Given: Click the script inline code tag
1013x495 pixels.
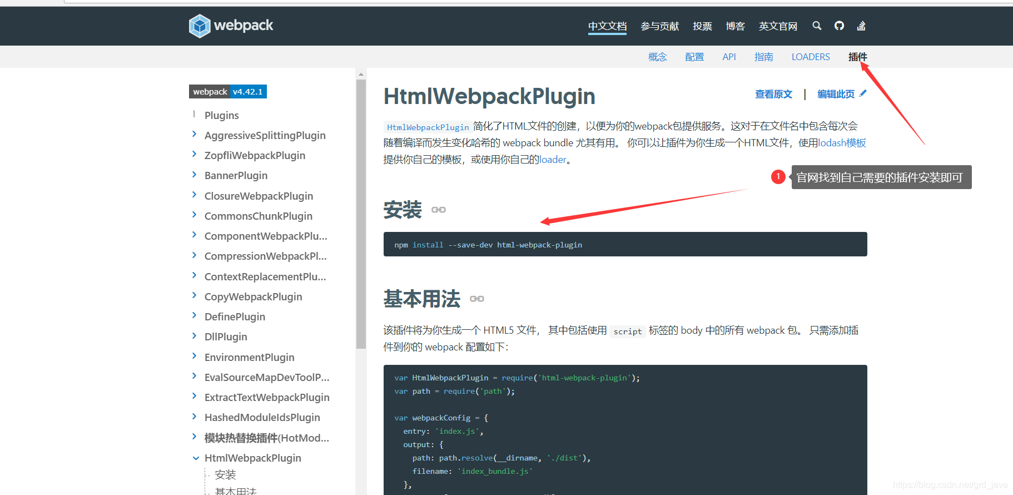Looking at the screenshot, I should click(627, 331).
